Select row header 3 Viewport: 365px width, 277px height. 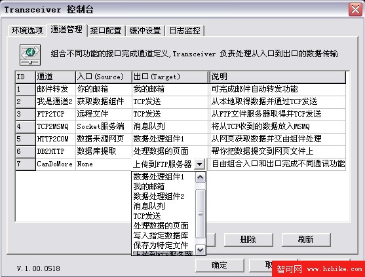click(x=26, y=115)
